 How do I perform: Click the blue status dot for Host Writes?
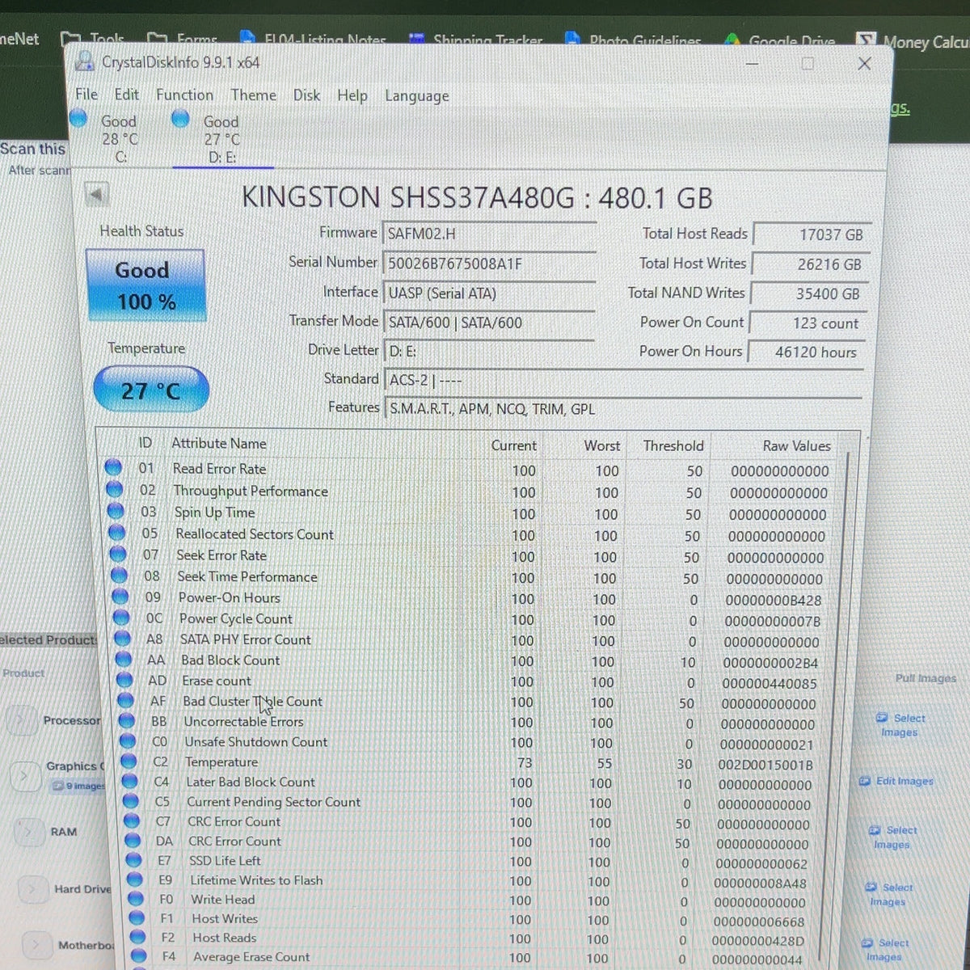tap(137, 917)
